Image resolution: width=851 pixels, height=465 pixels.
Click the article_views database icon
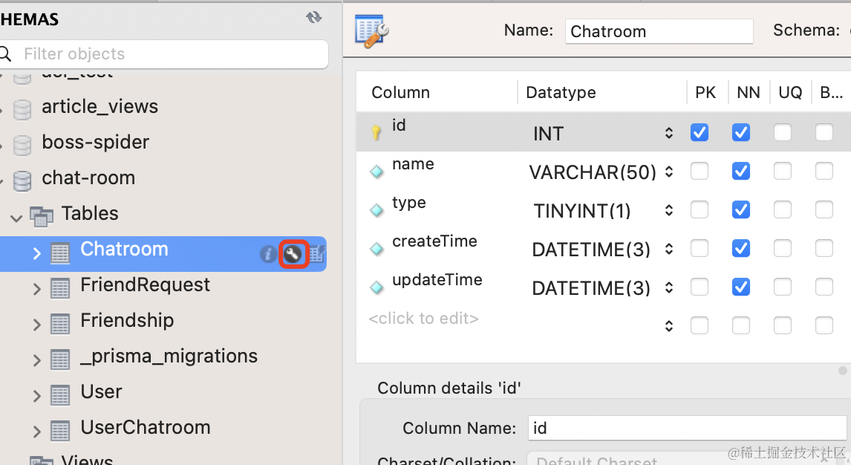[23, 108]
